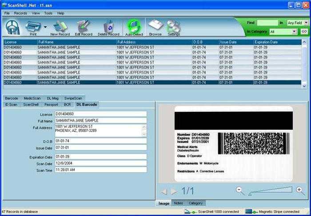The height and width of the screenshot is (216, 311).
Task: Switch to the ID Scan tab
Action: 11,105
